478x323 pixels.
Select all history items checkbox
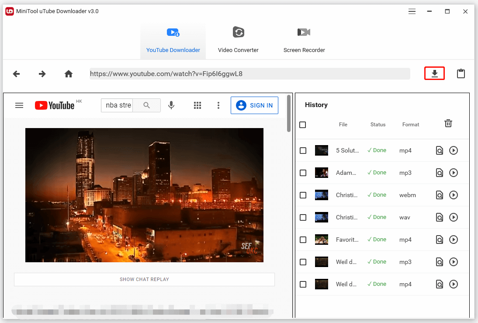coord(303,125)
